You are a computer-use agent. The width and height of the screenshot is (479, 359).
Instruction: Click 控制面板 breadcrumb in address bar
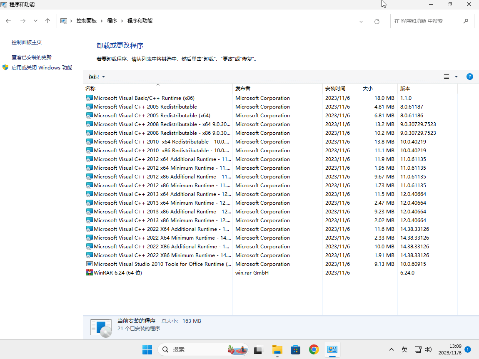87,21
